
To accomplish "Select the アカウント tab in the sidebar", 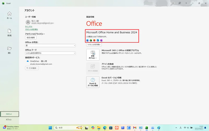I will coord(9,114).
